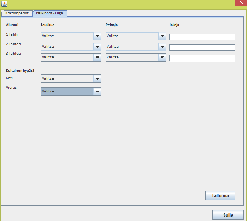
Task: Close the window with the red X
Action: click(241, 3)
